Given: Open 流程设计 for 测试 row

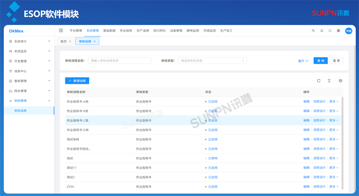Looking at the screenshot, I should [x=319, y=158].
